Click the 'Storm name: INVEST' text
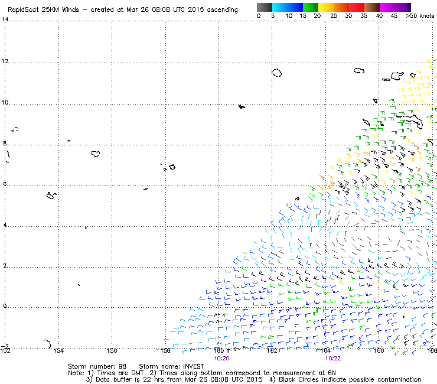The width and height of the screenshot is (437, 384). [x=171, y=366]
